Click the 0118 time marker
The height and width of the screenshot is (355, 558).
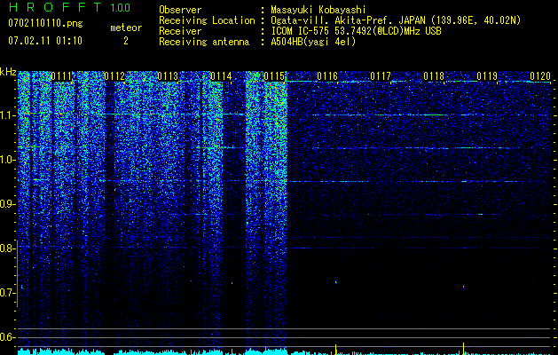[434, 76]
